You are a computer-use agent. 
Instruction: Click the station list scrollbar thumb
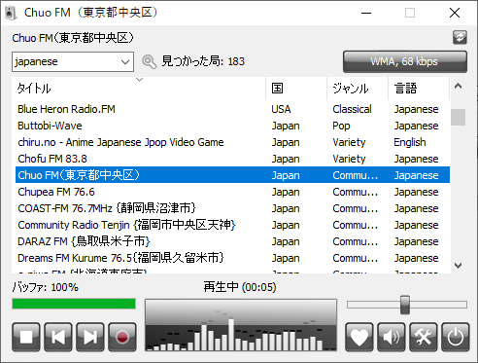(x=458, y=117)
